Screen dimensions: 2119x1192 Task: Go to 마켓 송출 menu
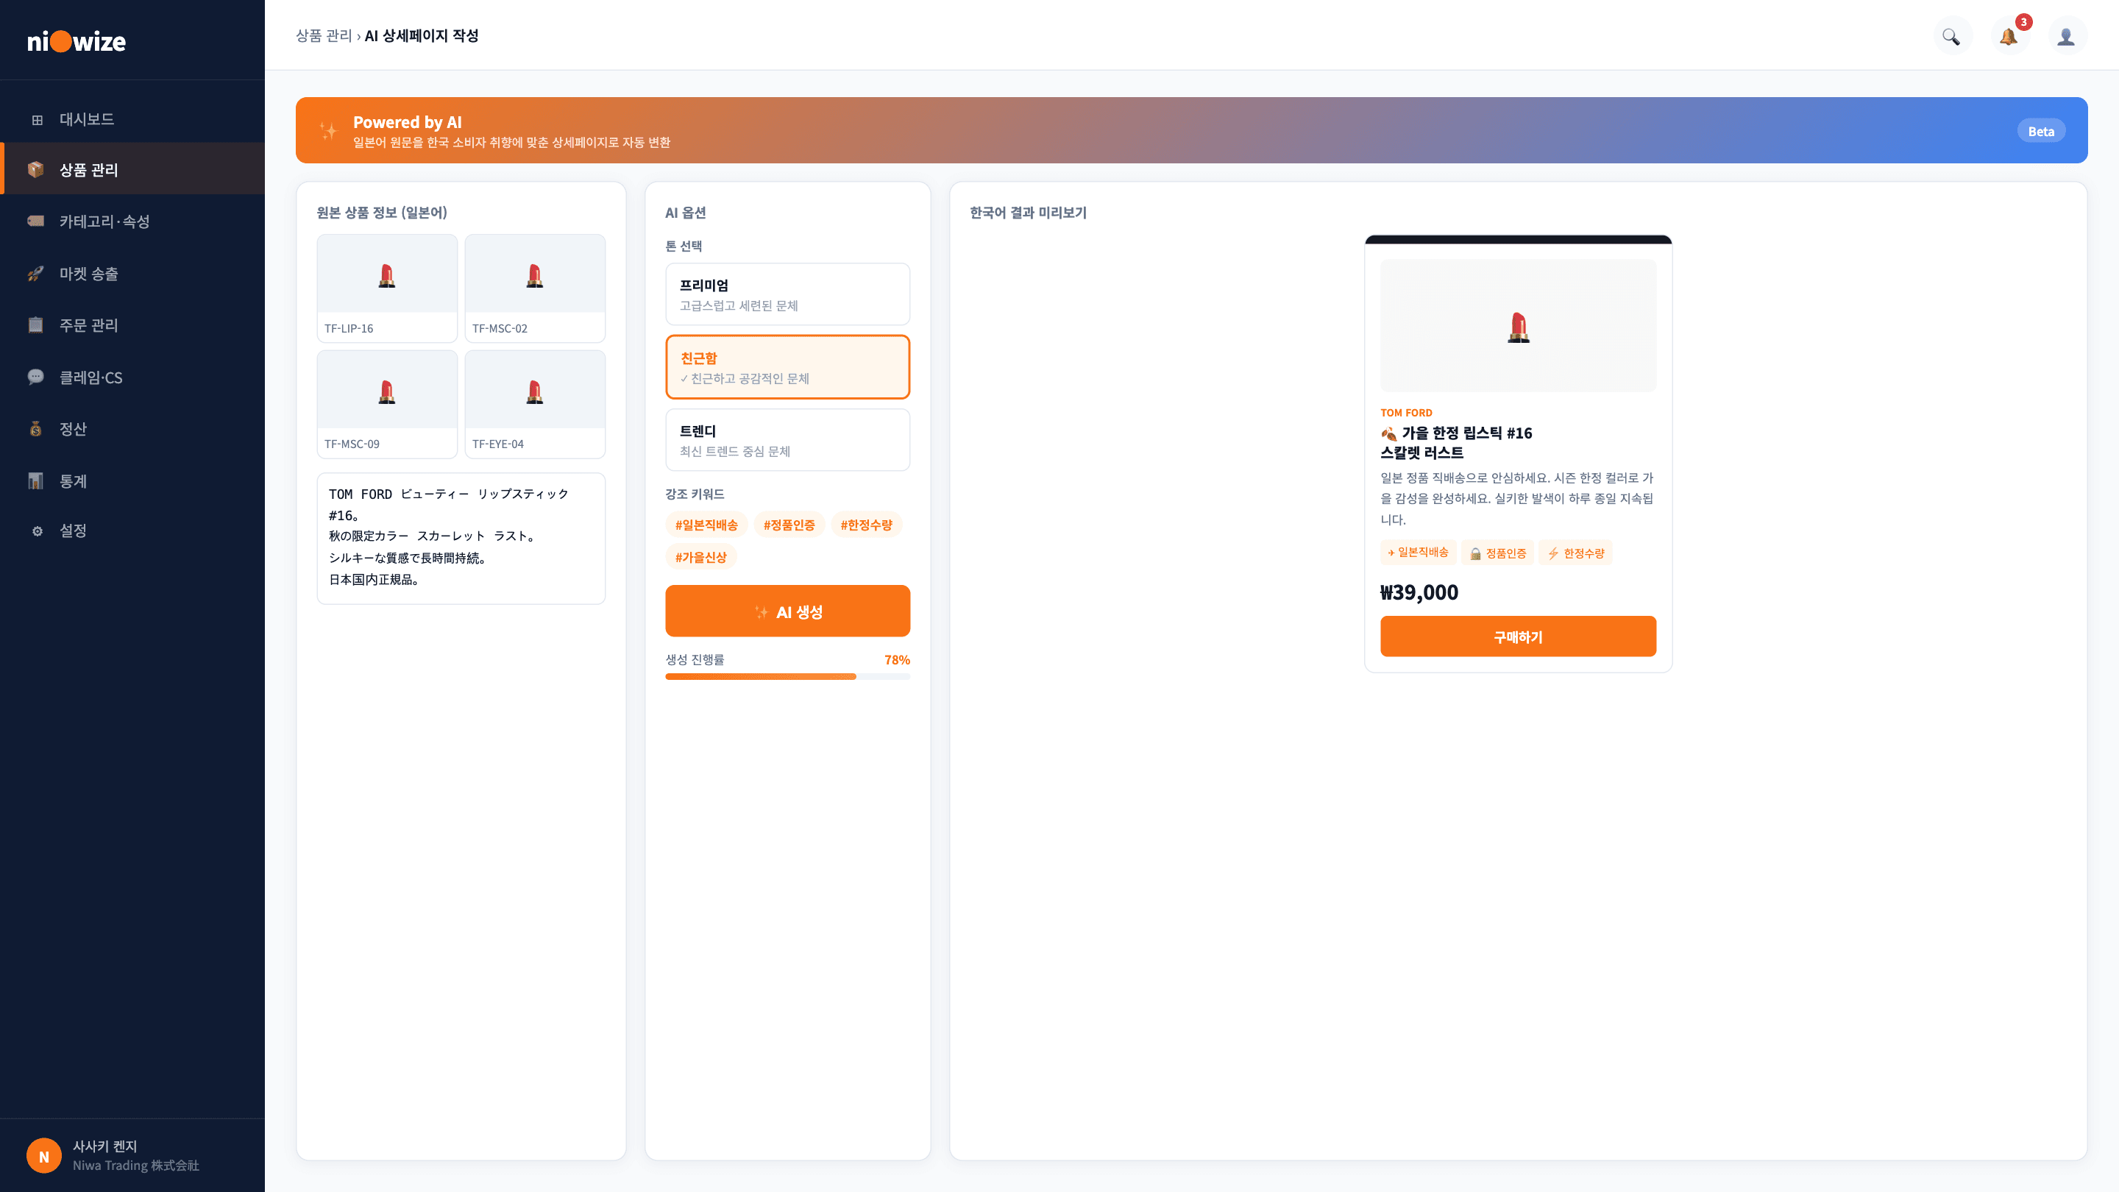click(x=132, y=273)
